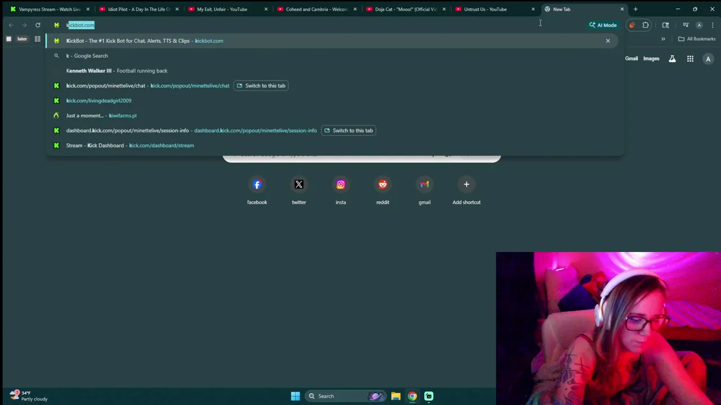Open the facebook shortcut

257,191
